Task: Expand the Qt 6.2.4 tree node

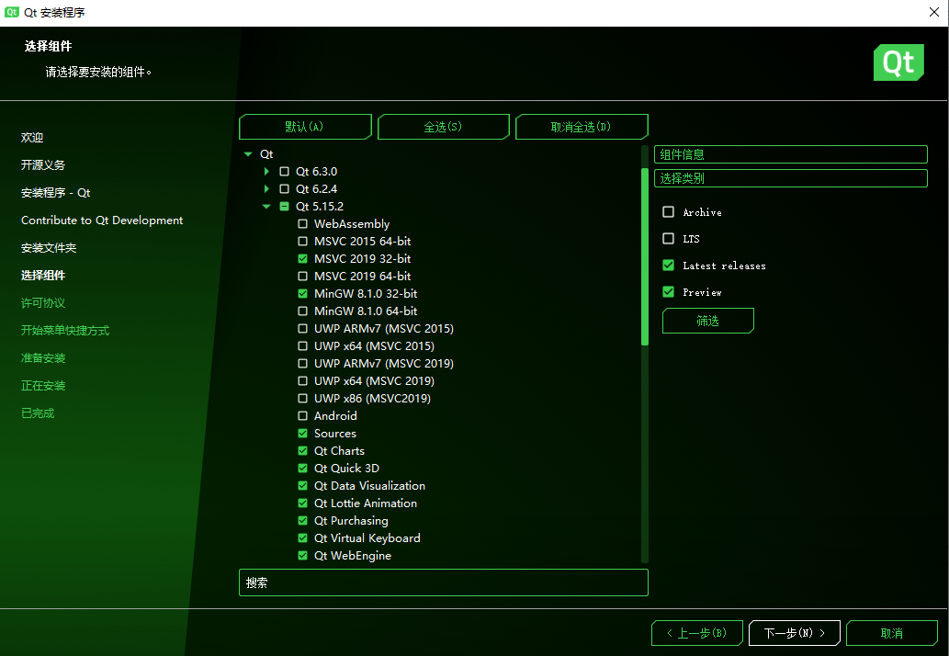Action: click(266, 188)
